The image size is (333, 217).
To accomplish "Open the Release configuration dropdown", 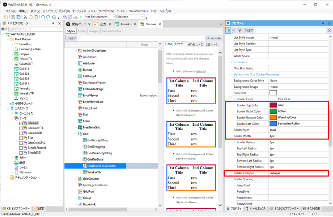I will tap(143, 17).
